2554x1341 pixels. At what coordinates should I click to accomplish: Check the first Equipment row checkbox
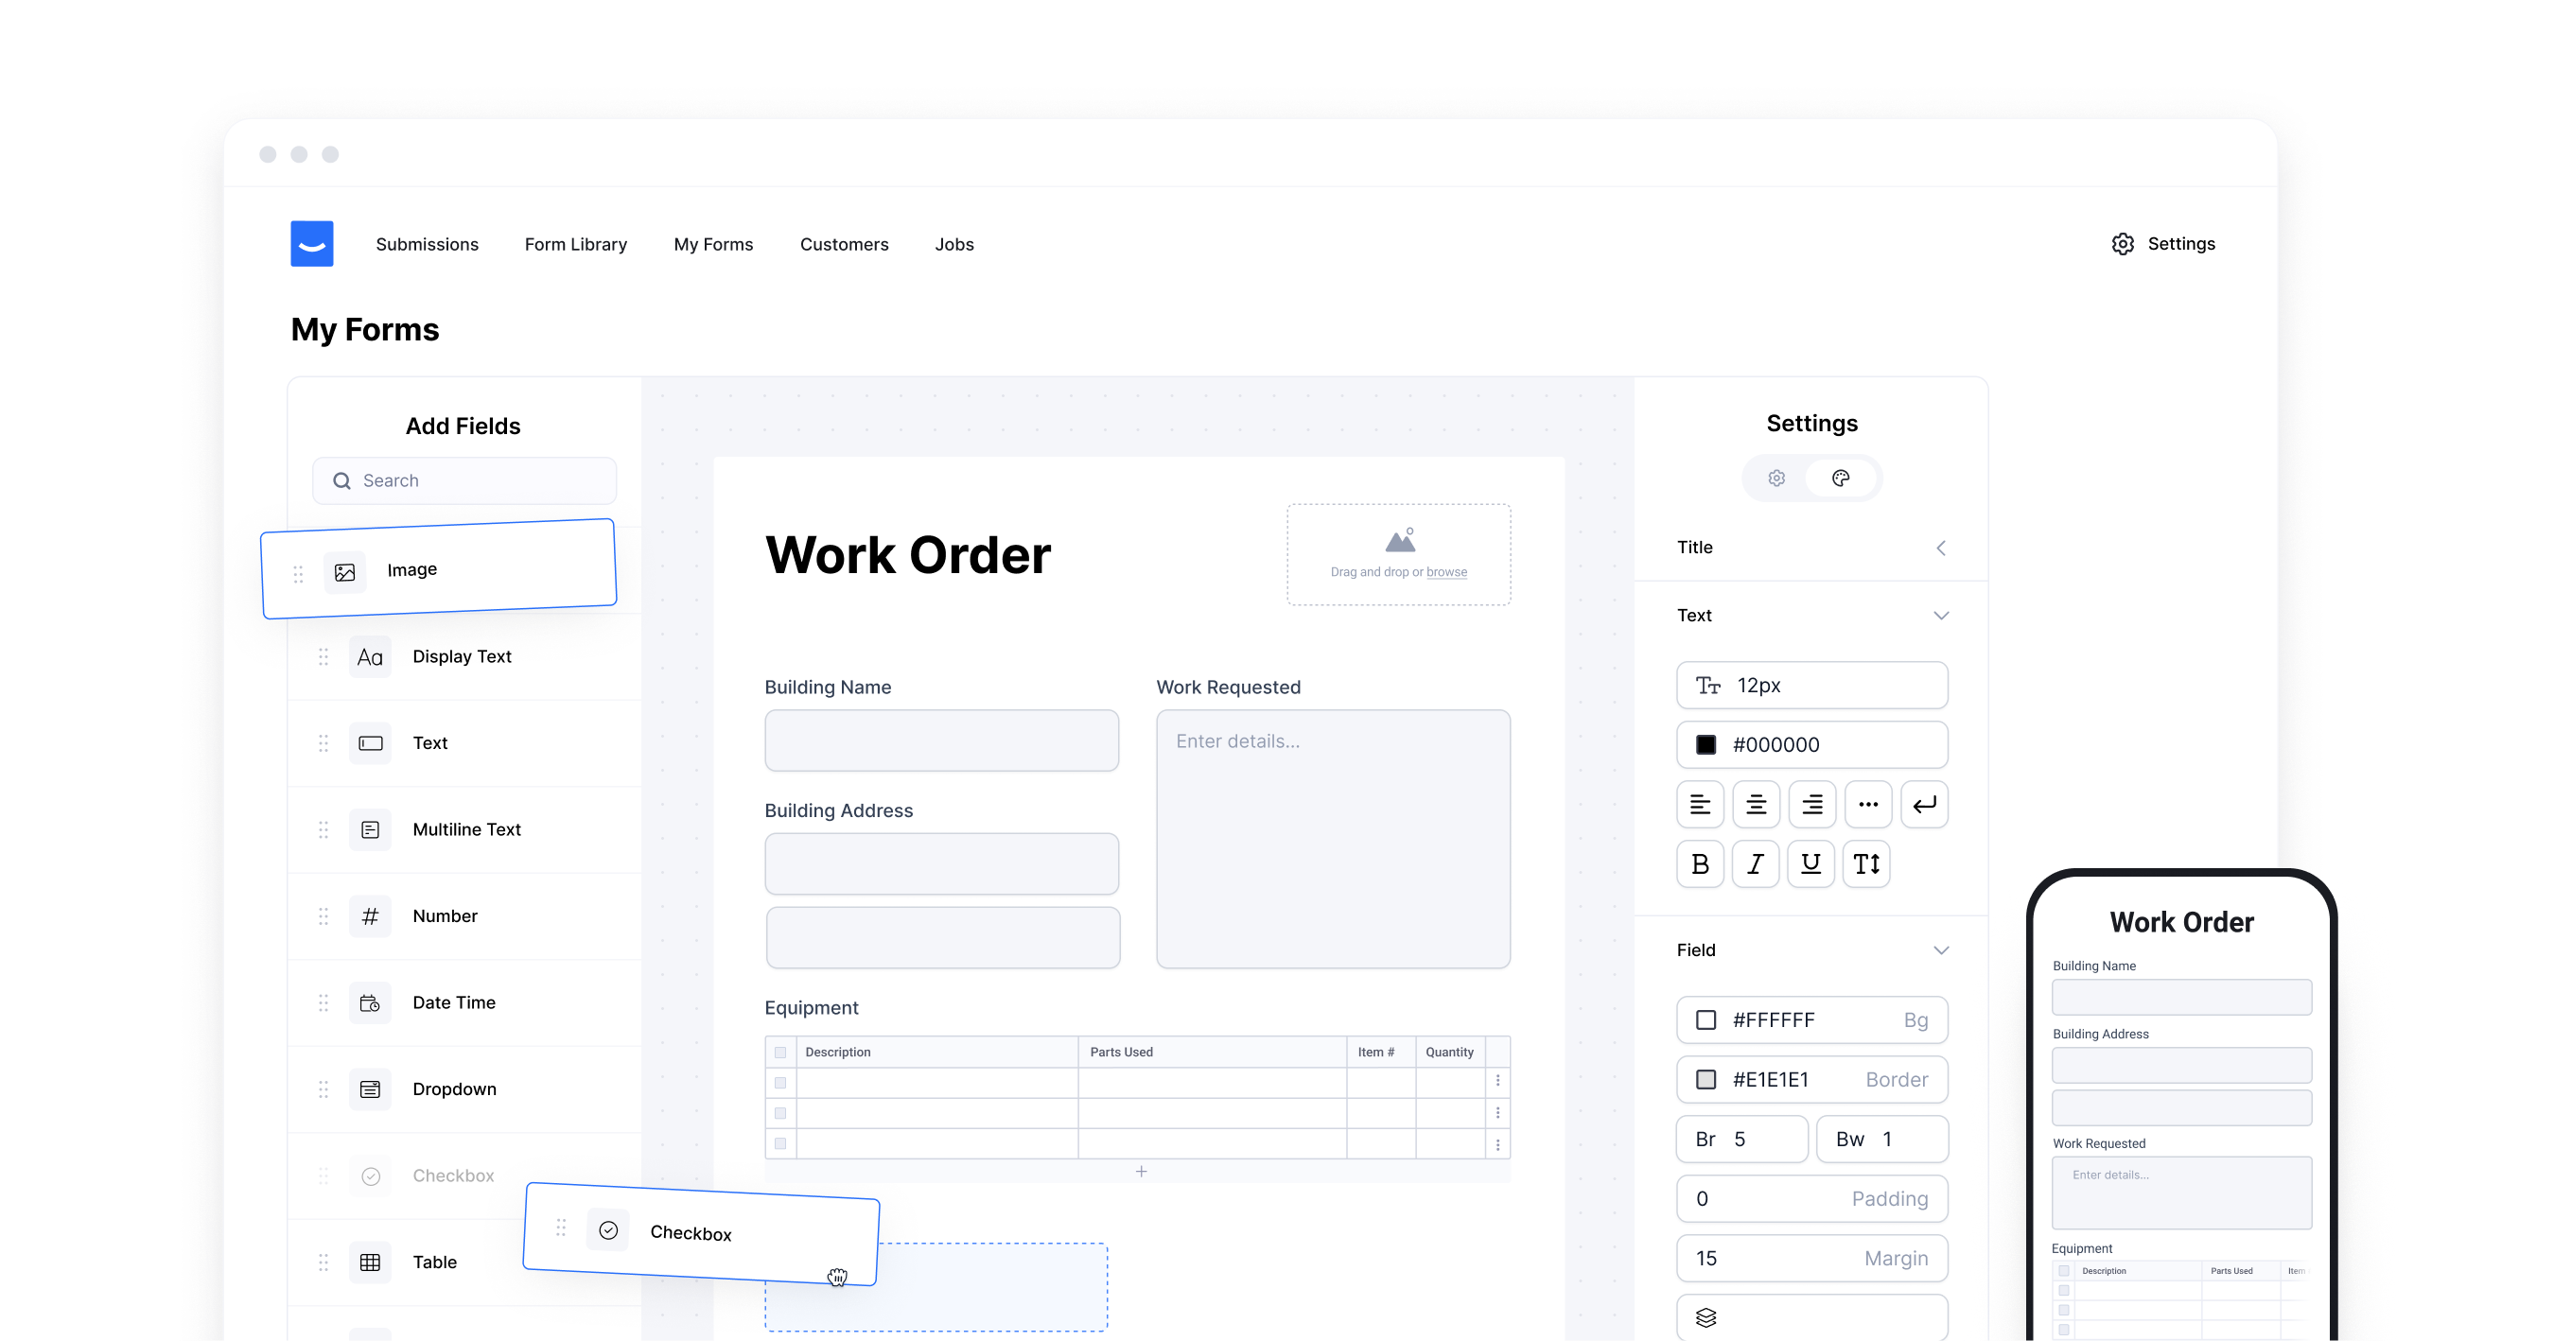point(780,1082)
